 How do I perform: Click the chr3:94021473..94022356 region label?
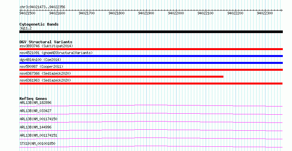(42, 7)
